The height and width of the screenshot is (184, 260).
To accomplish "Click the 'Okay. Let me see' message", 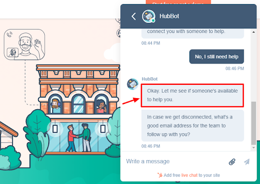I will (192, 95).
